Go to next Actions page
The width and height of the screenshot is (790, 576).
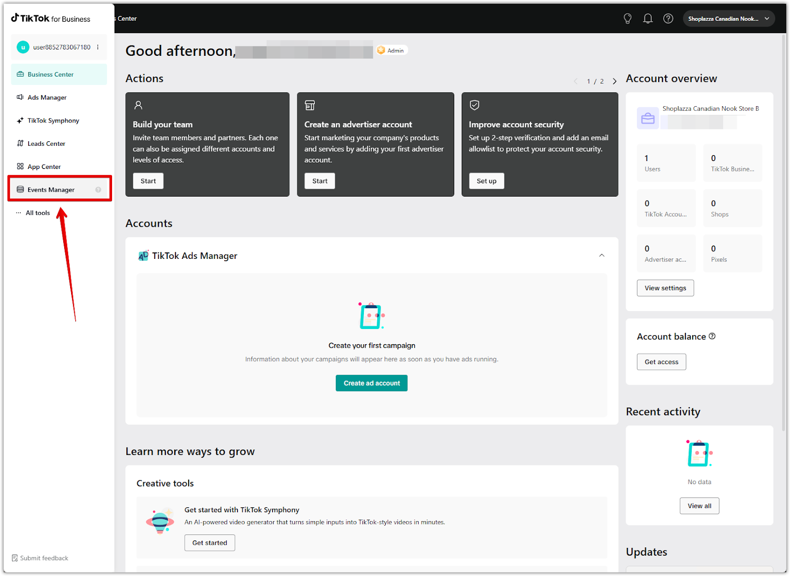615,82
